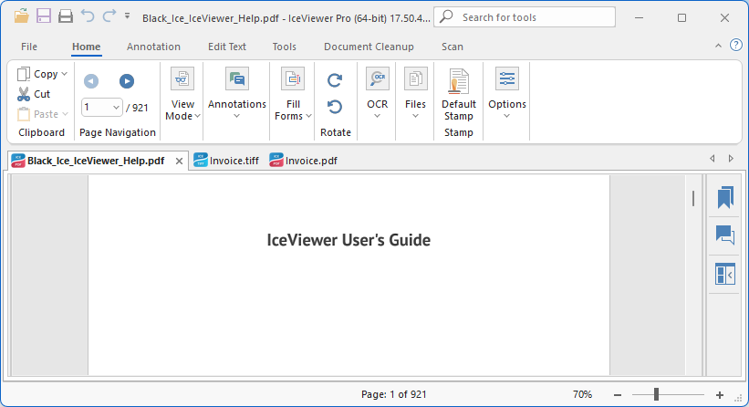Open the File menu
Image resolution: width=749 pixels, height=407 pixels.
pos(29,47)
